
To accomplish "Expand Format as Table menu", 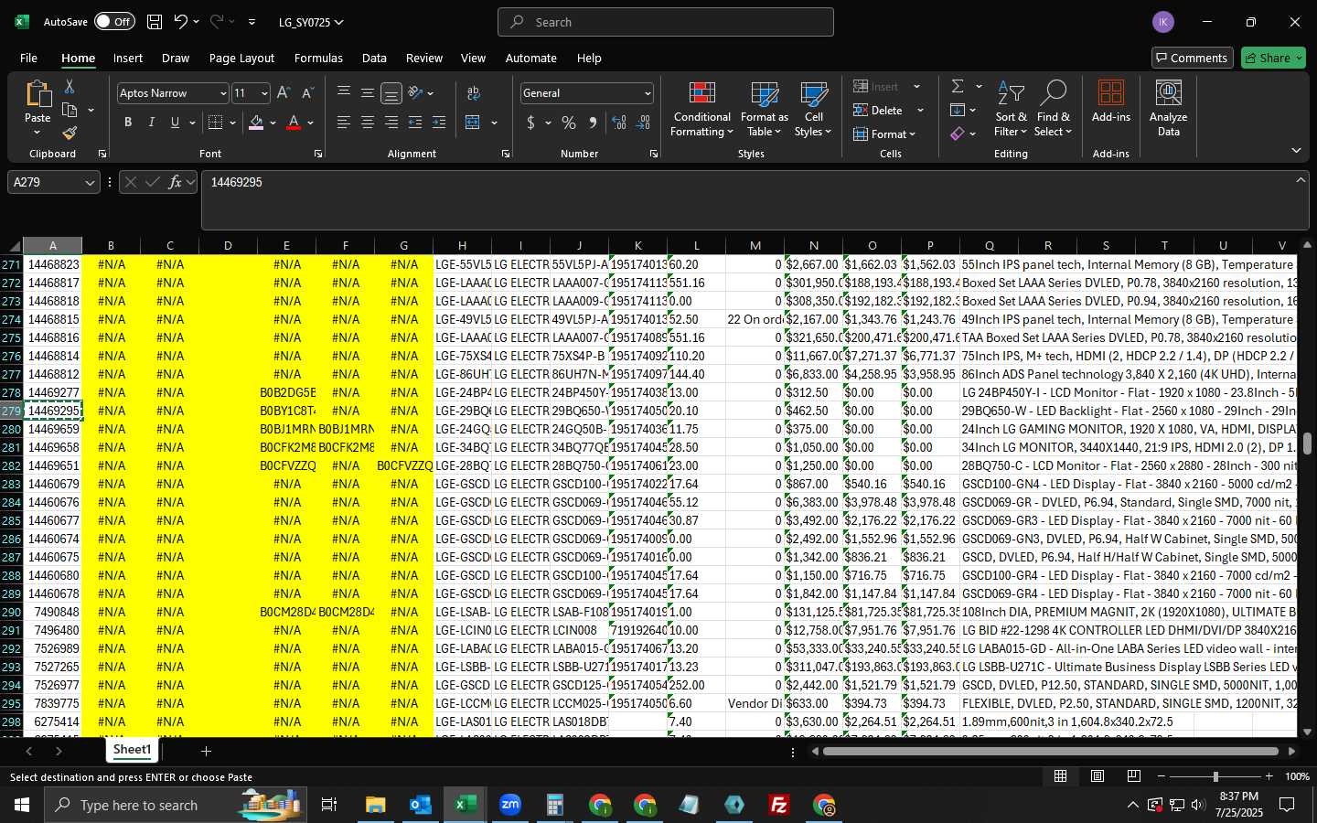I will point(764,109).
